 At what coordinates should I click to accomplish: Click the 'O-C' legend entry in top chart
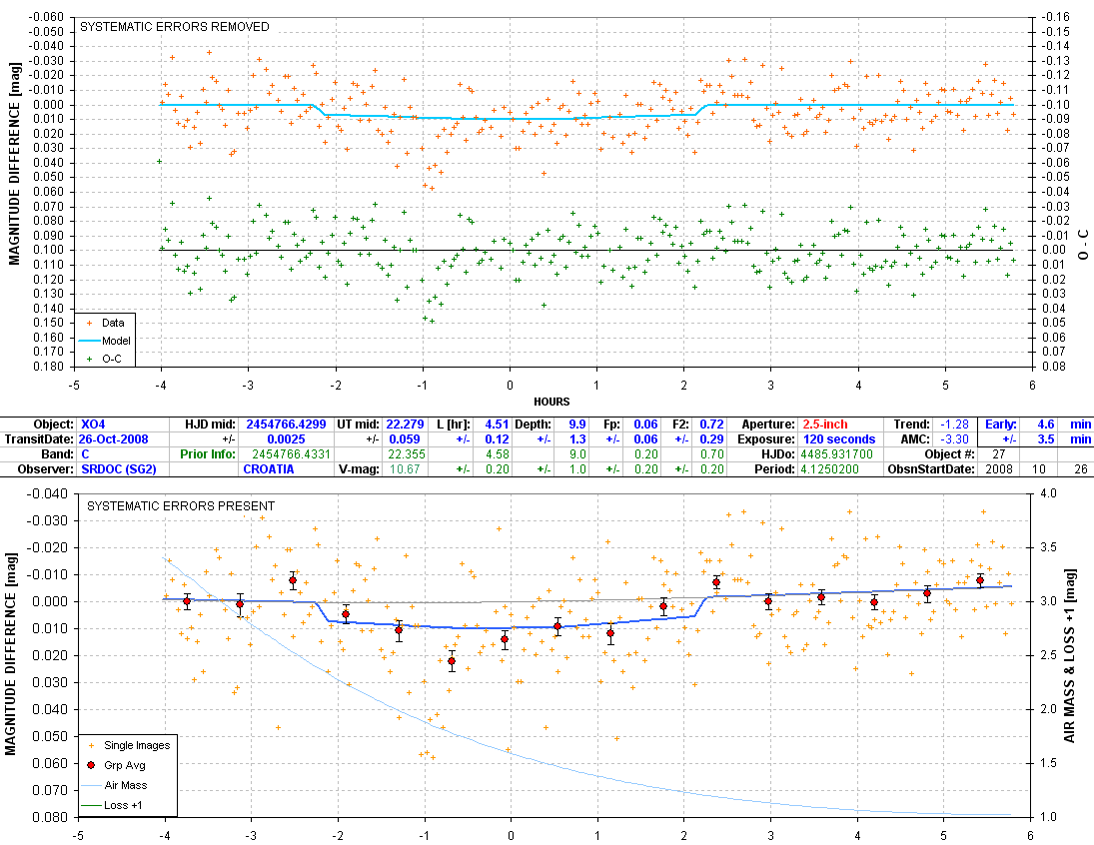coord(112,359)
